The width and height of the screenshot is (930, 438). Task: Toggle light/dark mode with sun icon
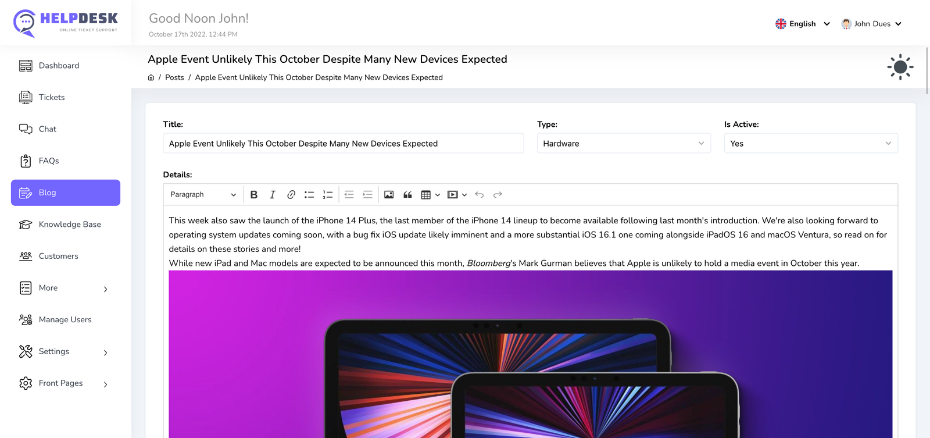point(900,67)
